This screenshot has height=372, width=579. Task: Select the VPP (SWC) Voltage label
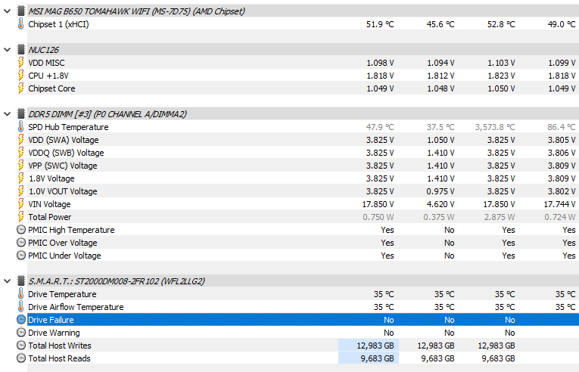point(63,166)
